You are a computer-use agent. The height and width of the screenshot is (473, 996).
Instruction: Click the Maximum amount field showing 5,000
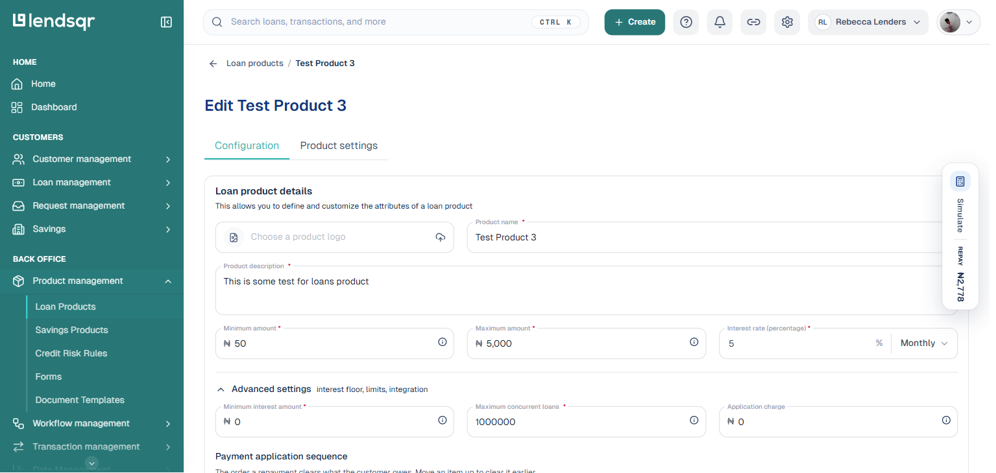coord(587,343)
